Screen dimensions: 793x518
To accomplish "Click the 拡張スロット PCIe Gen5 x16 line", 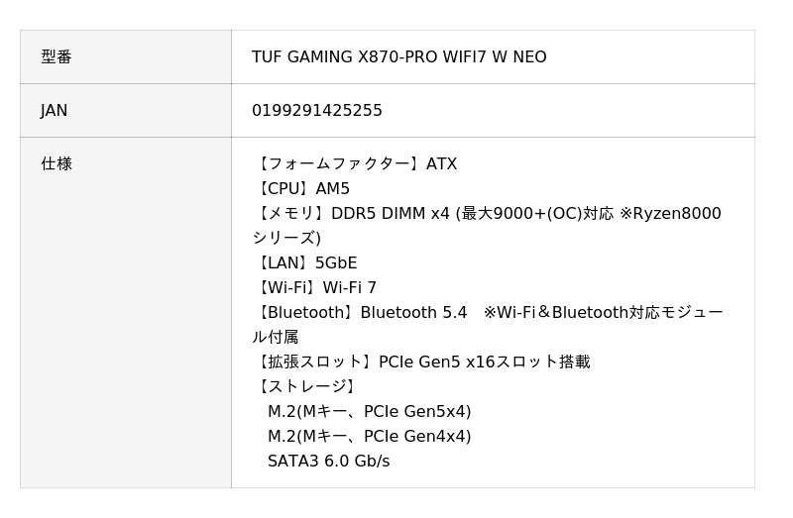I will click(421, 363).
